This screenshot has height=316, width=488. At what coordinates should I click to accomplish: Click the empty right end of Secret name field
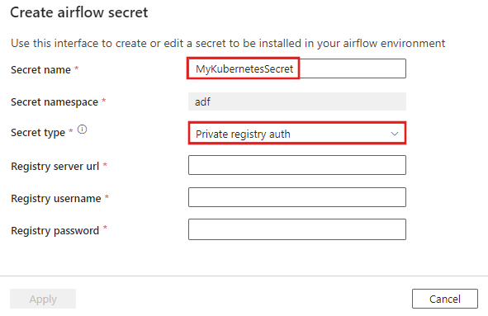(x=353, y=68)
